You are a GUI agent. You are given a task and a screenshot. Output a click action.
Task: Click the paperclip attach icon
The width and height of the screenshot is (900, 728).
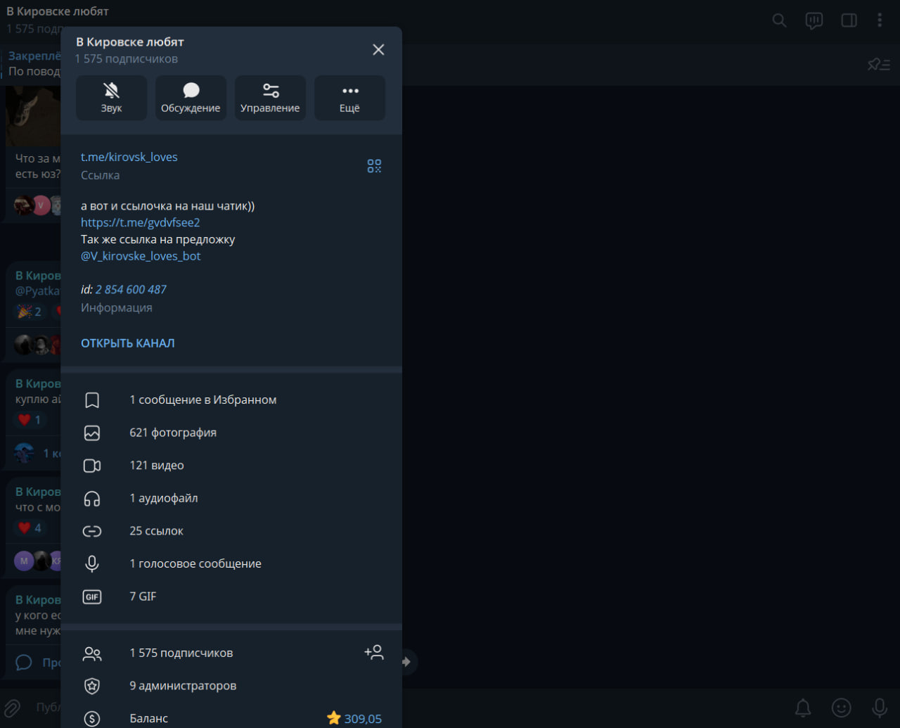coord(13,707)
